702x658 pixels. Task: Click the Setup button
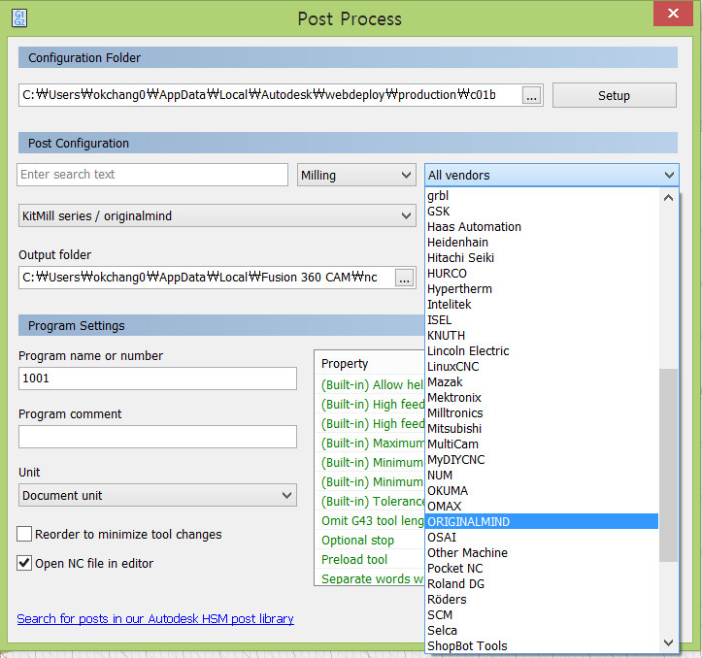614,95
